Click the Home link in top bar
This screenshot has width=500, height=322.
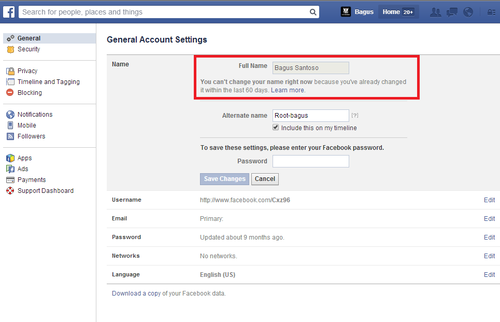(391, 12)
